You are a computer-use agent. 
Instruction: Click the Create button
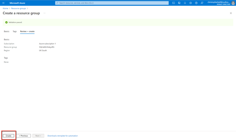click(9, 136)
